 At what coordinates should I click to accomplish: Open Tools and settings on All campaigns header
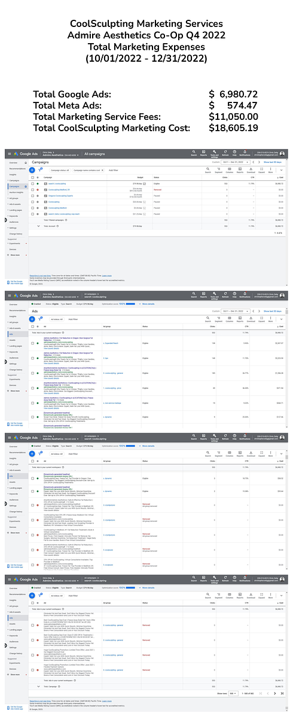[214, 153]
